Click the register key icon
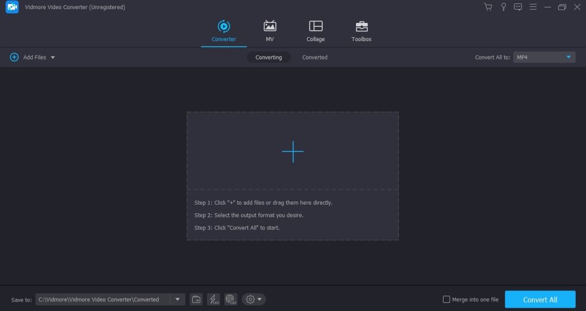The image size is (586, 311). coord(504,7)
